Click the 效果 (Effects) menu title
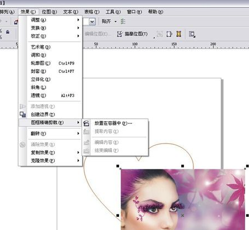The image size is (249, 230). 28,12
